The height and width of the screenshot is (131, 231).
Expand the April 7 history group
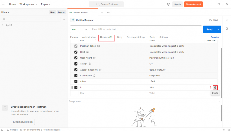tap(3, 25)
